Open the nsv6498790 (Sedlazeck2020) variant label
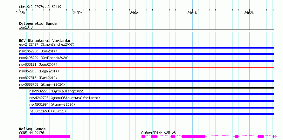 click(x=44, y=58)
